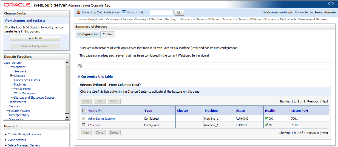Open View changes and restarts link
The width and height of the screenshot is (338, 147).
pyautogui.click(x=25, y=20)
